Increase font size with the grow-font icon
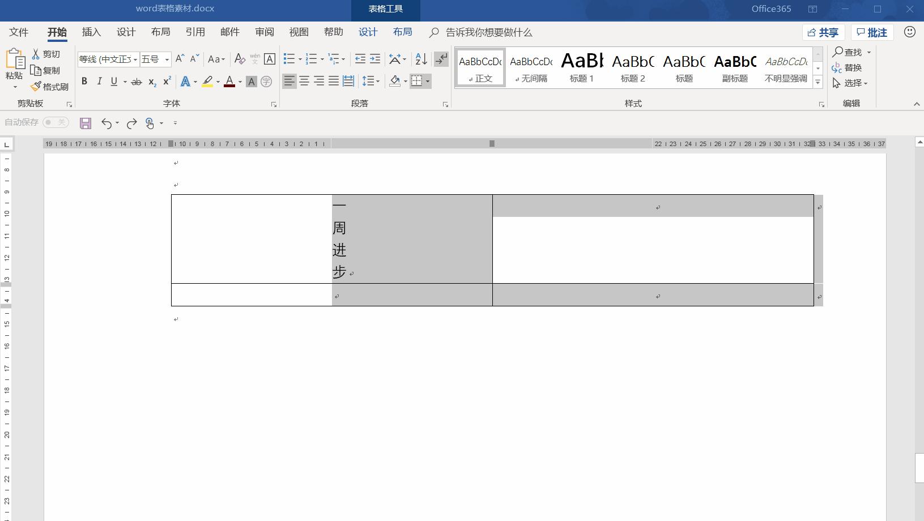This screenshot has width=924, height=521. pyautogui.click(x=180, y=59)
